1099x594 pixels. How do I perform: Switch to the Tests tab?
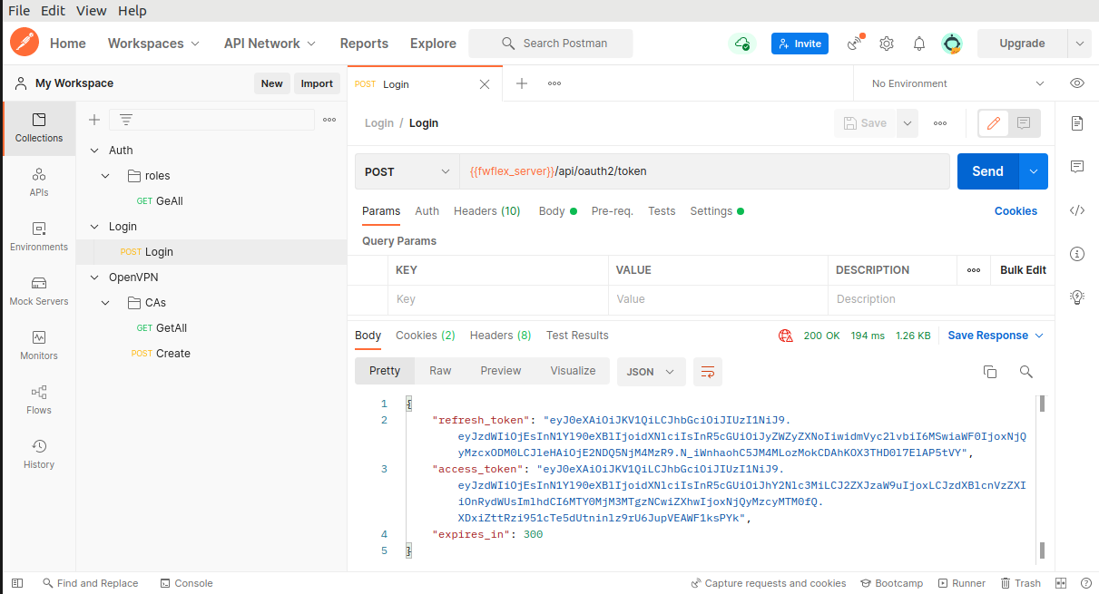click(x=662, y=211)
